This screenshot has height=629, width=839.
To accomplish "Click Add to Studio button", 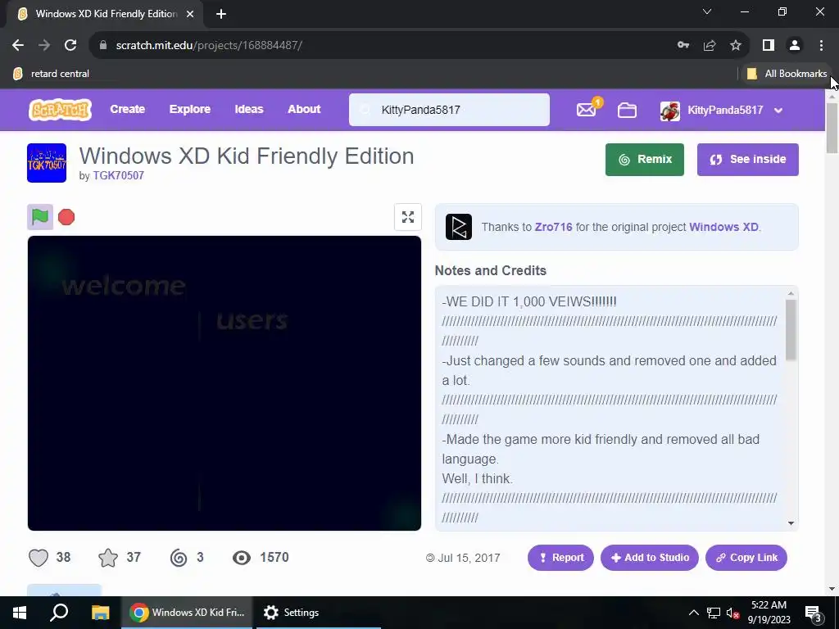I will (x=650, y=558).
